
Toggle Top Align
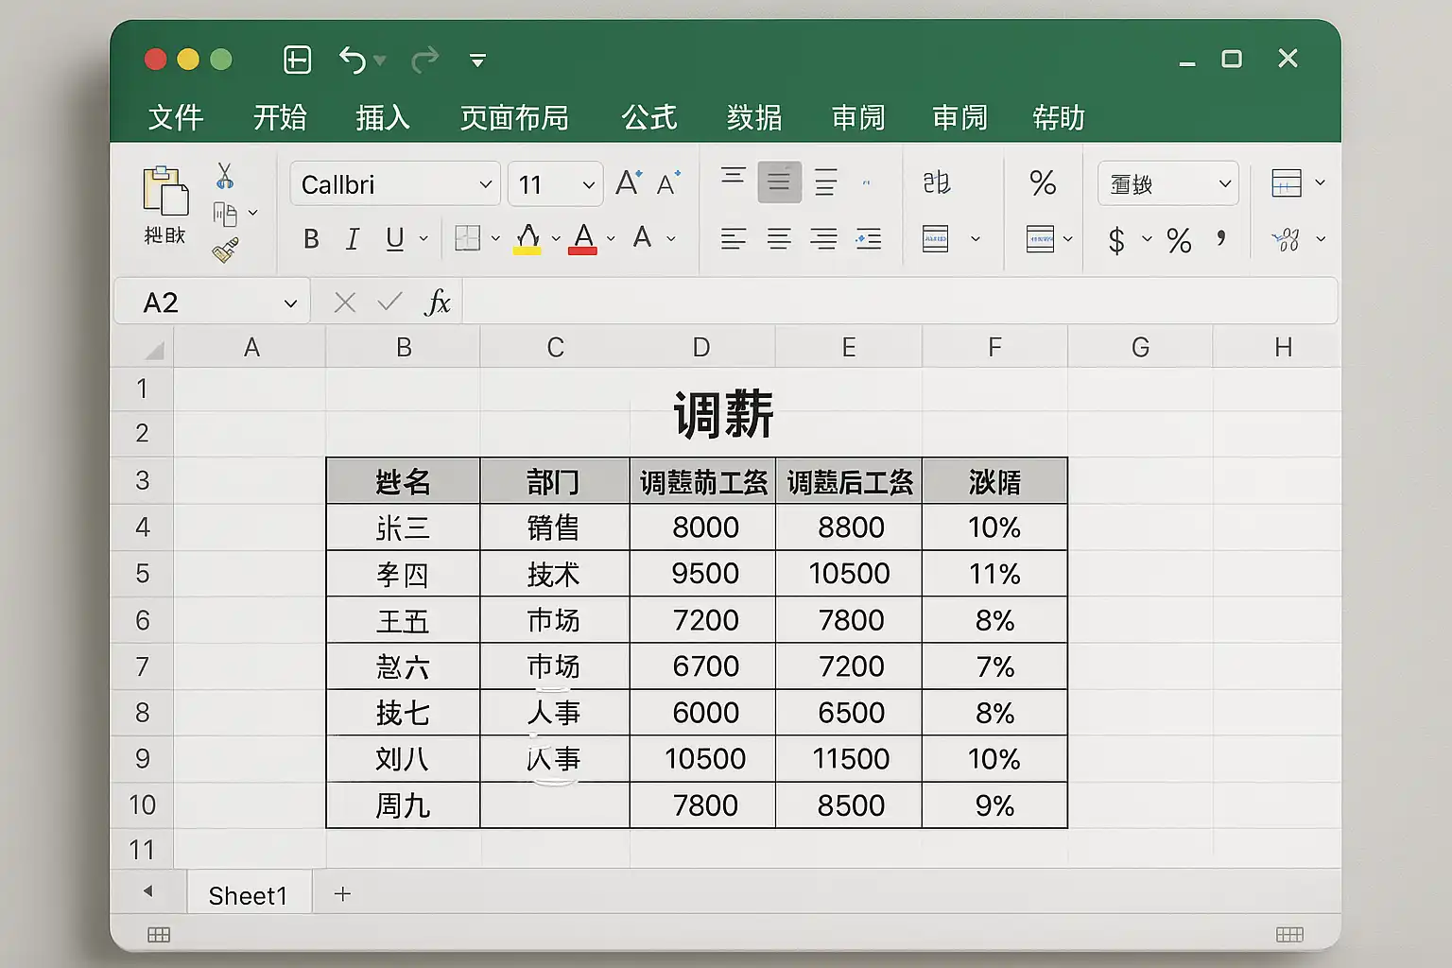(x=734, y=176)
